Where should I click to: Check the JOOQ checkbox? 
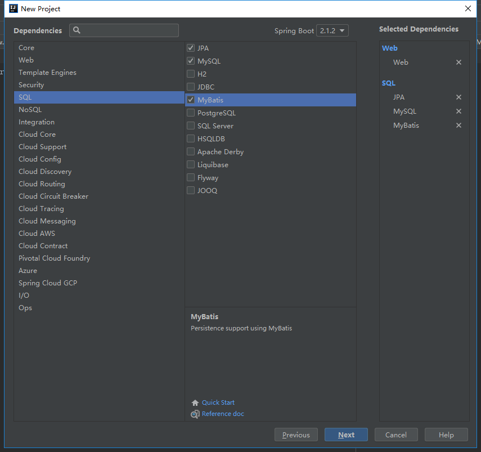click(x=191, y=190)
